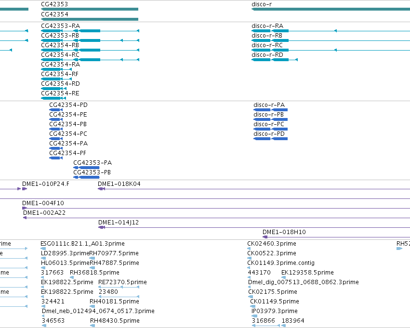Open the disco-r-RB transcript
The height and width of the screenshot is (328, 410).
(x=267, y=36)
